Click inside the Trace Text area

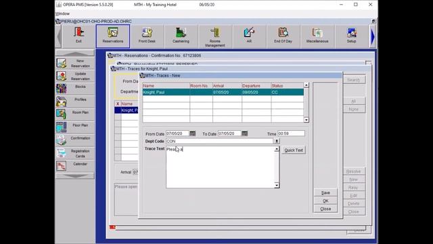click(220, 167)
